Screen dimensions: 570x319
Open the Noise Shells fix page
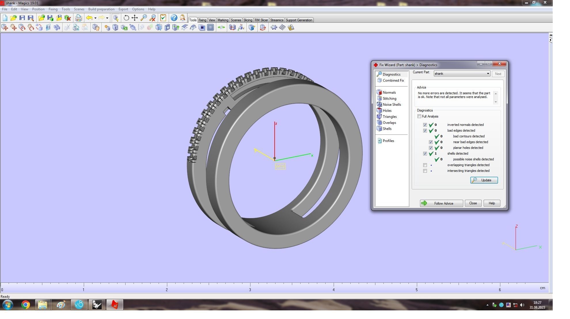(x=392, y=105)
